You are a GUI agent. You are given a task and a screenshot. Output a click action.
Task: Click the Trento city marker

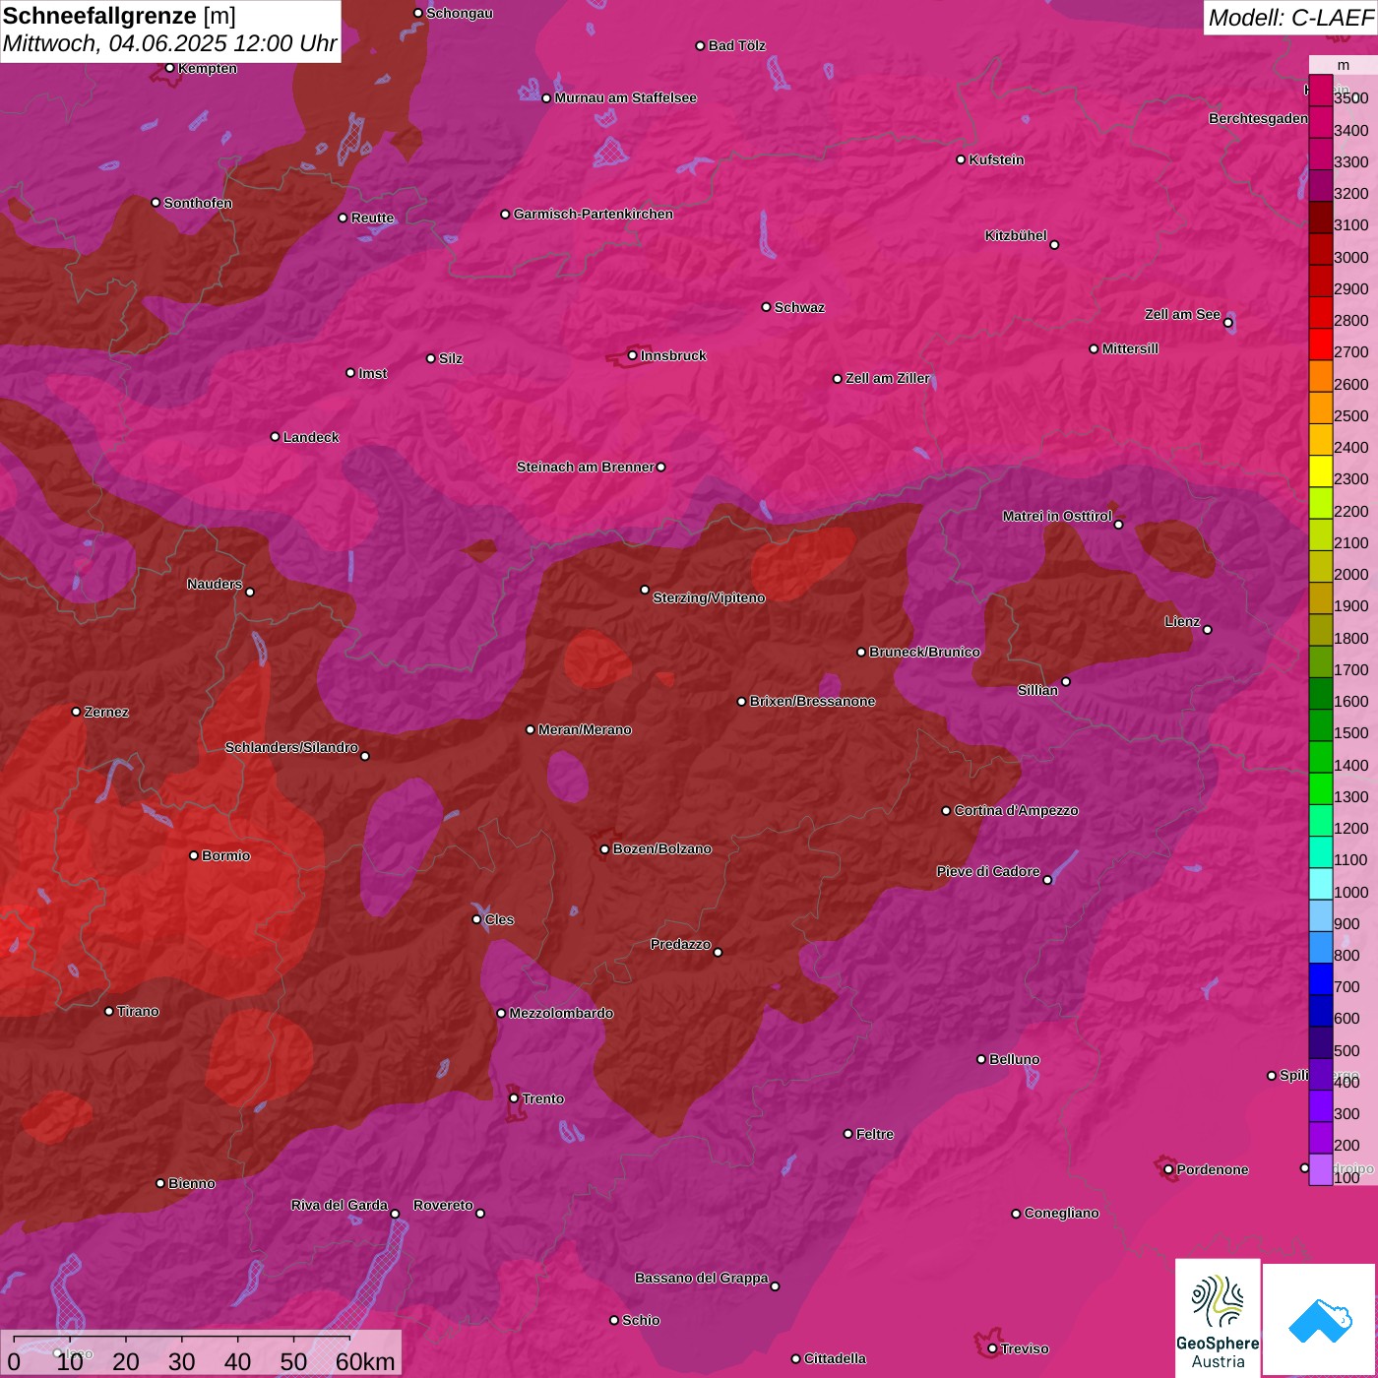(514, 1098)
